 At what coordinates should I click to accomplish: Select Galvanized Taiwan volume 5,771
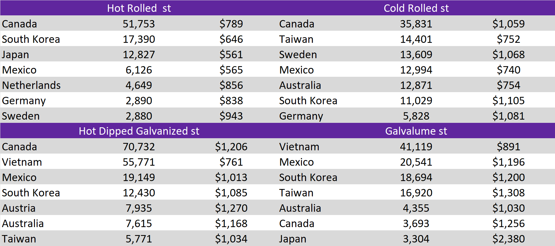pyautogui.click(x=139, y=239)
